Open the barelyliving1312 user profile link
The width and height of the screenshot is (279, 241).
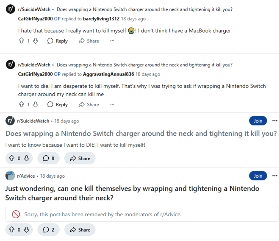click(101, 19)
